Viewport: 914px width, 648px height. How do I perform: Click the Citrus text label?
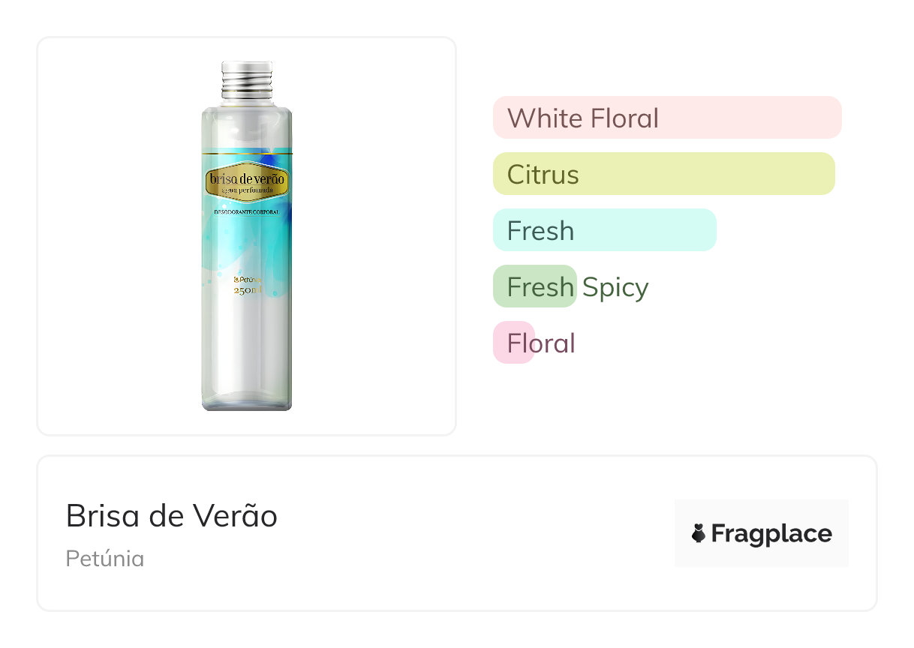[x=543, y=175]
